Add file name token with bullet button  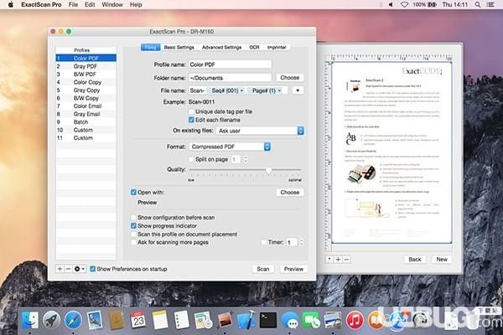(x=298, y=90)
